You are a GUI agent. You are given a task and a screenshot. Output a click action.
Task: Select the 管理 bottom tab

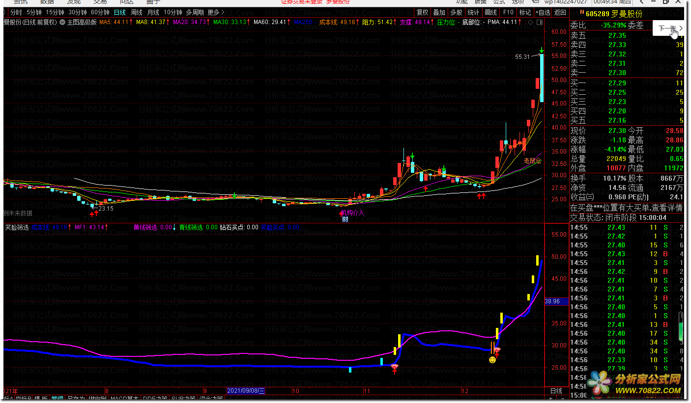pyautogui.click(x=58, y=399)
